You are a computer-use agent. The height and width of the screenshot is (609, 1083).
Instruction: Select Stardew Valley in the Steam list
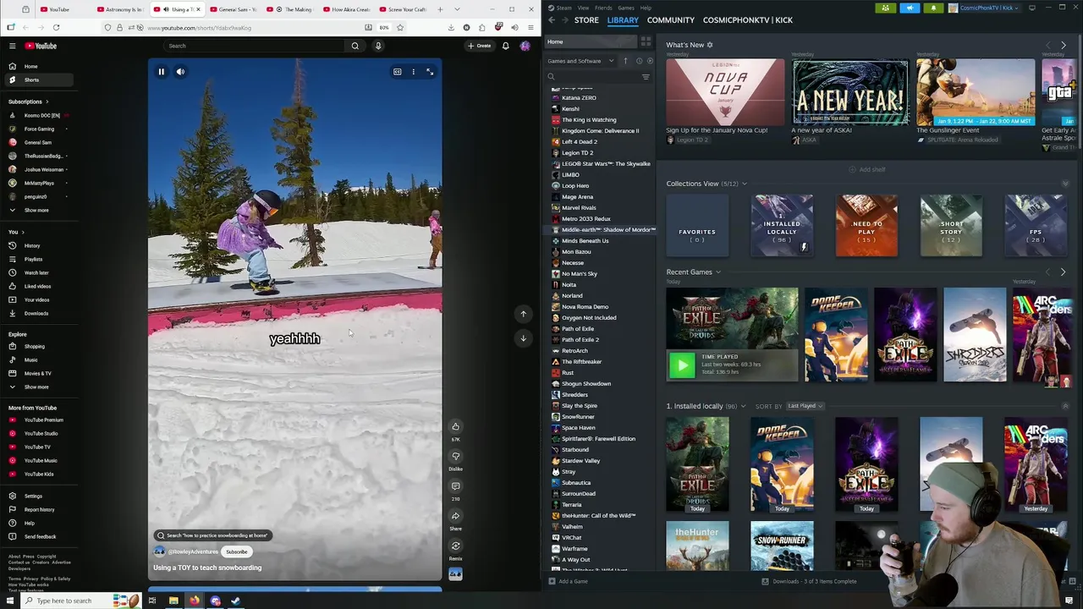coord(580,460)
